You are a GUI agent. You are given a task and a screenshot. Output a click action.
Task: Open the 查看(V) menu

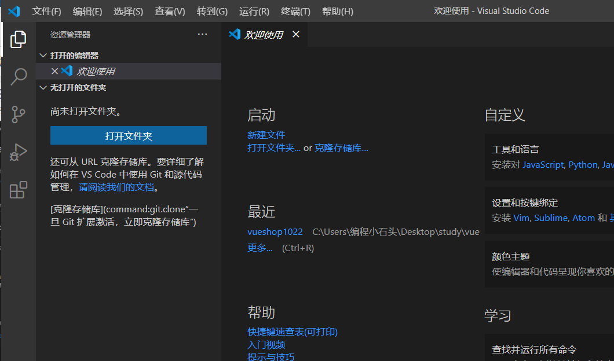(x=170, y=12)
